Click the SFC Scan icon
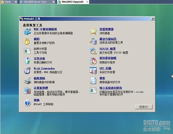Viewport: 173px width, 134px height. tap(93, 70)
